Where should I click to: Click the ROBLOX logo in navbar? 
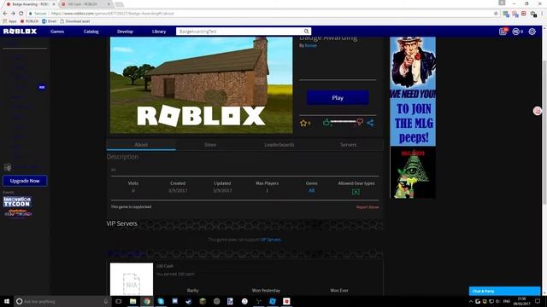(20, 32)
